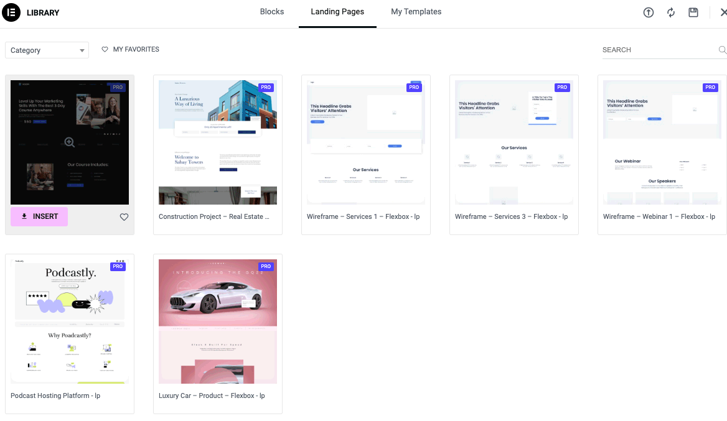The image size is (727, 421).
Task: Focus the Search input field
Action: (x=659, y=50)
